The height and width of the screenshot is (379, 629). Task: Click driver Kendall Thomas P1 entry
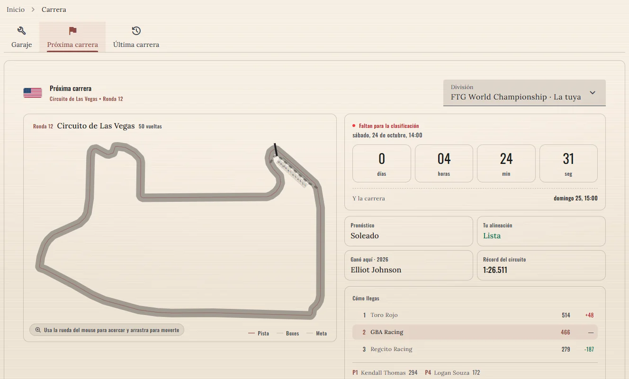(385, 373)
